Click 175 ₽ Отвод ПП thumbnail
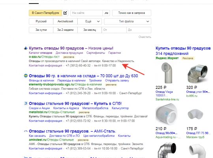 [x=196, y=114]
